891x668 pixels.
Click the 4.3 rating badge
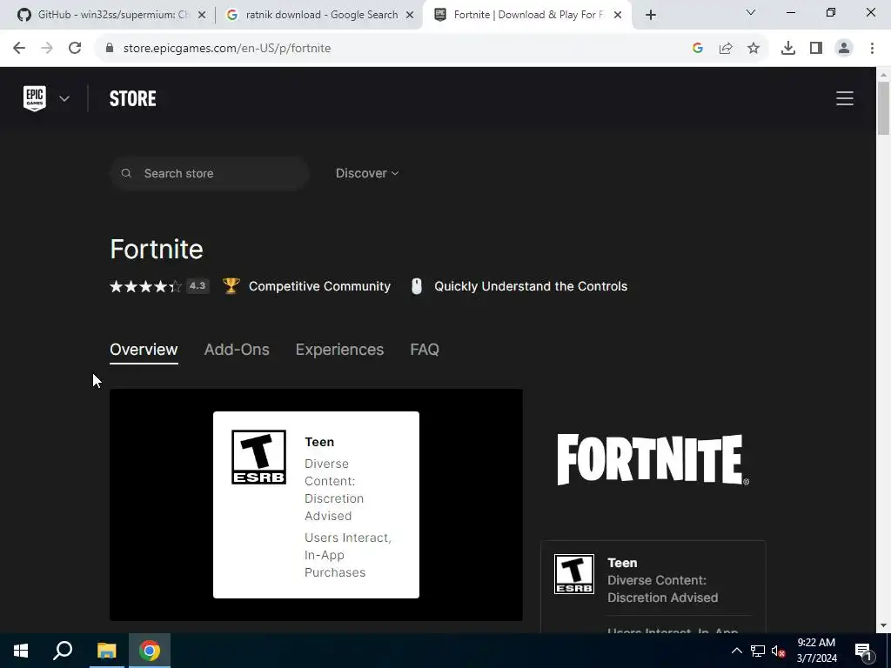(x=198, y=285)
